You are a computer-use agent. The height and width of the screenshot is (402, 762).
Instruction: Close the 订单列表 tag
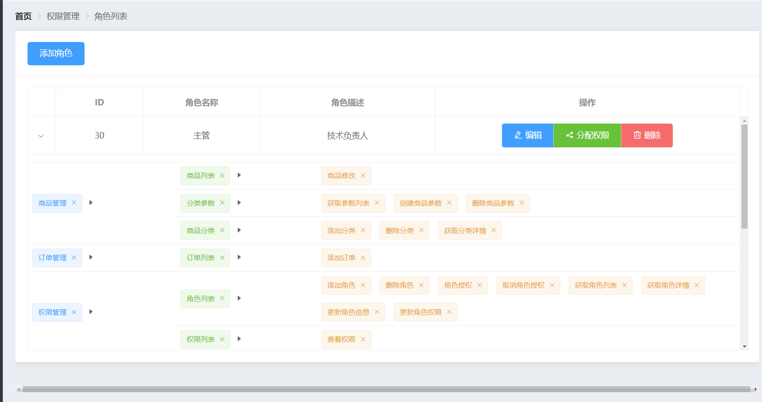click(x=222, y=257)
